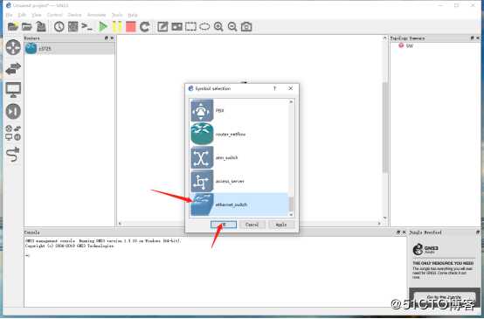Choose router_netflow symbol in list
Image resolution: width=484 pixels, height=319 pixels.
click(239, 134)
